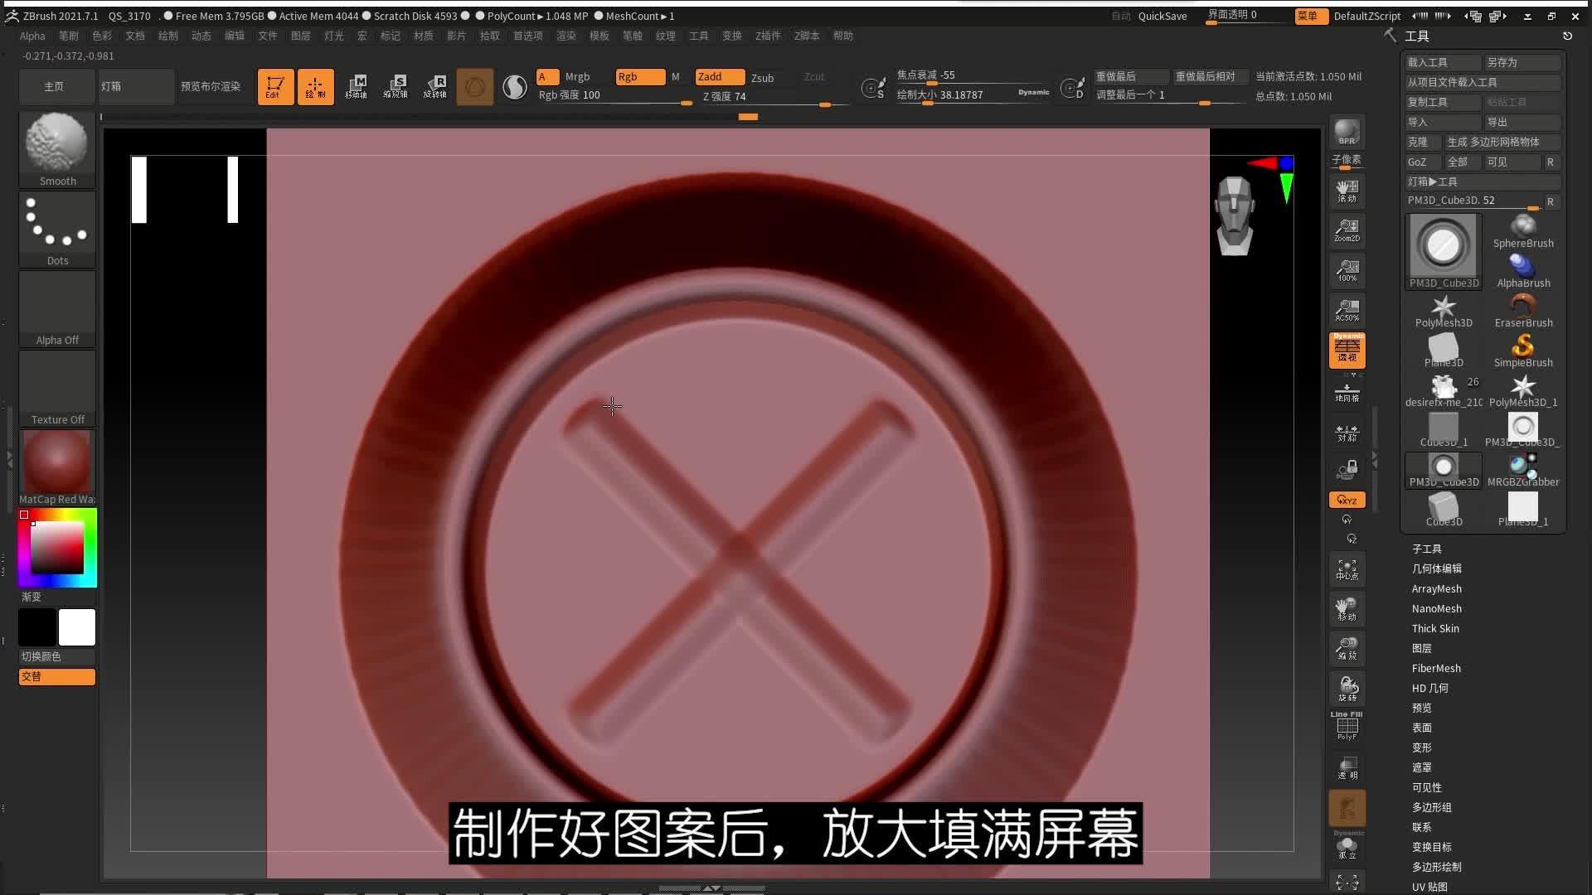Toggle the floor grid icon
This screenshot has height=895, width=1592.
1347,393
